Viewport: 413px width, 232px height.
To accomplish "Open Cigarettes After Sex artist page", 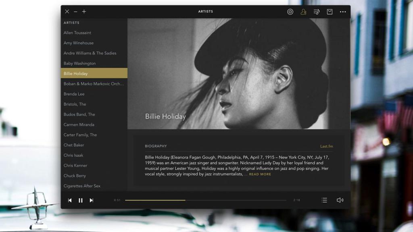I will [82, 186].
